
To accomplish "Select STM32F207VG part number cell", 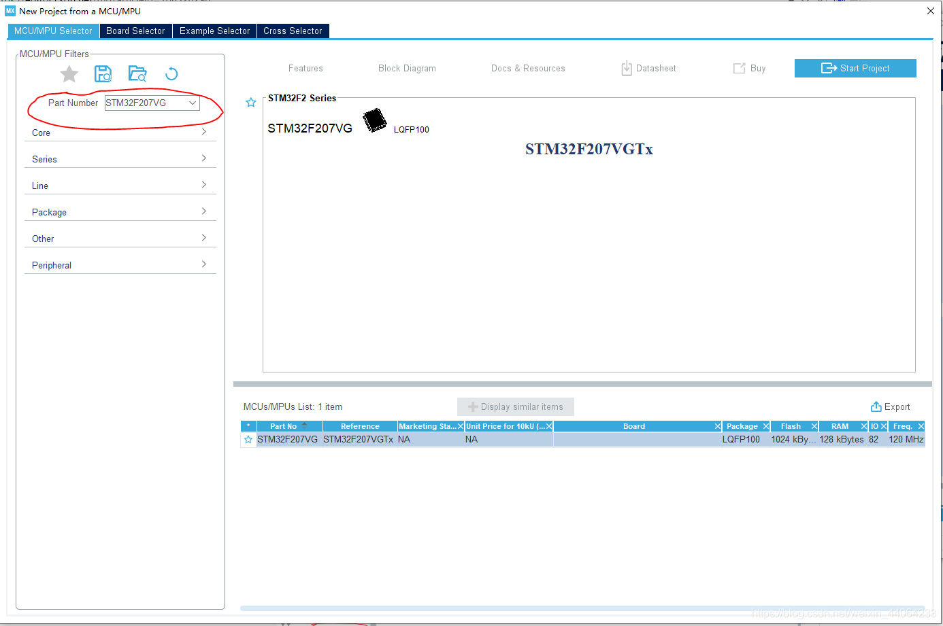I will [287, 440].
